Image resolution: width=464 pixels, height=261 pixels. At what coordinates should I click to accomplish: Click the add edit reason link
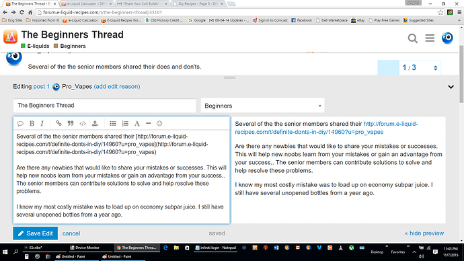pyautogui.click(x=117, y=87)
